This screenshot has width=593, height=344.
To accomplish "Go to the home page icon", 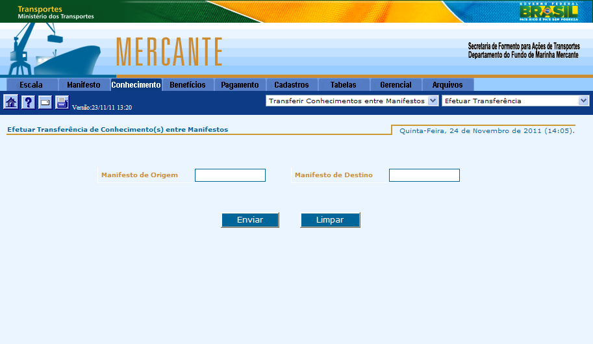I will click(x=11, y=102).
